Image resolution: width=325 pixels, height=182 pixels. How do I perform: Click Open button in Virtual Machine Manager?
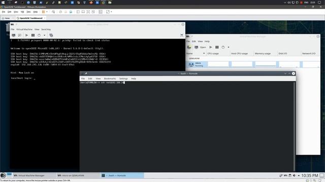click(x=200, y=47)
